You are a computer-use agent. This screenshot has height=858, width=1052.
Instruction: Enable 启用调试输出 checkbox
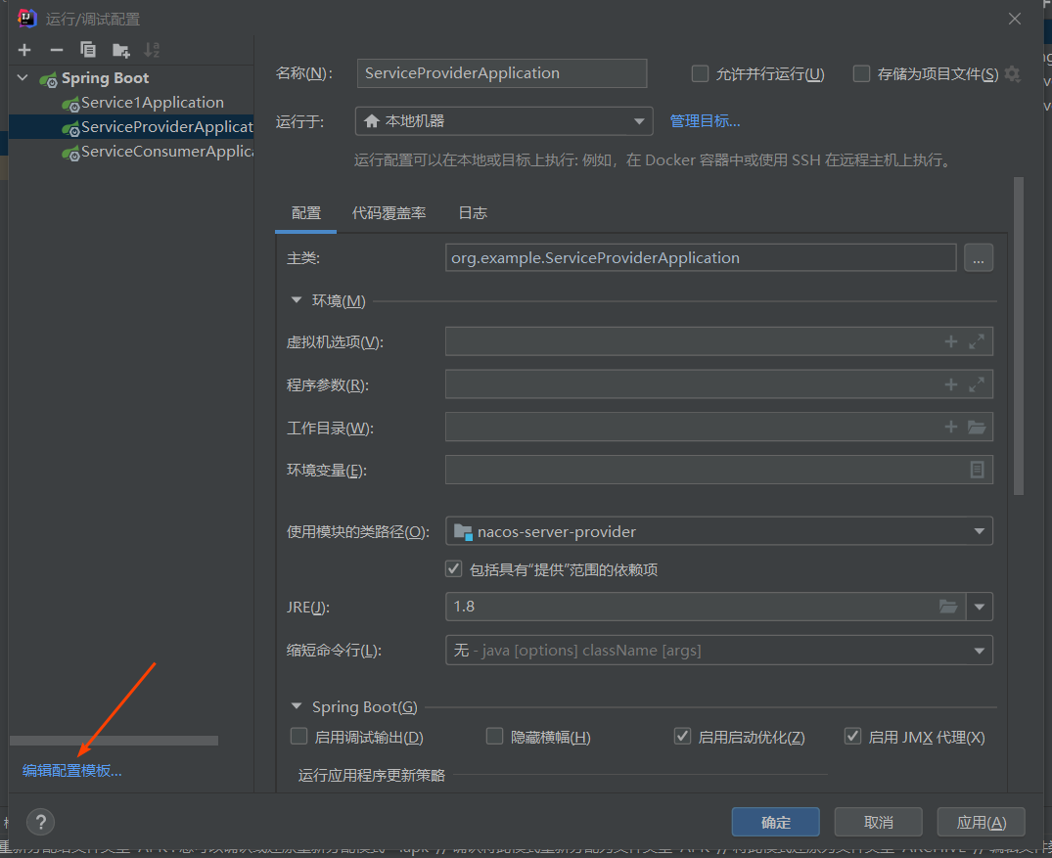(298, 737)
